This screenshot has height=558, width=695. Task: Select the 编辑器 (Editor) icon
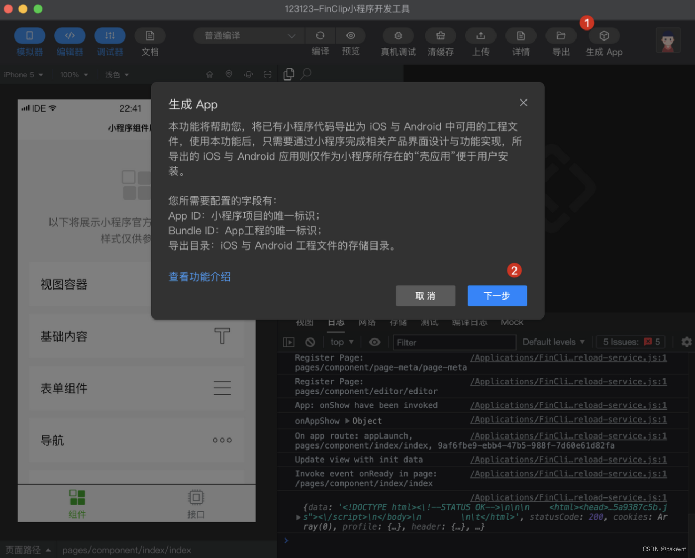(69, 35)
